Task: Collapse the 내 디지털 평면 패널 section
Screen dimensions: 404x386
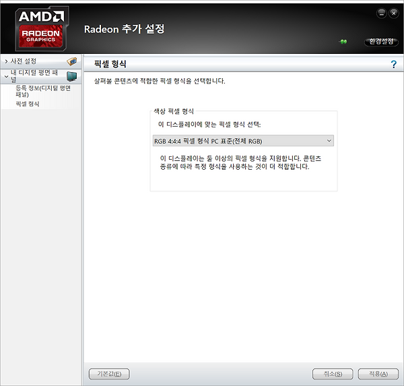Action: point(6,77)
